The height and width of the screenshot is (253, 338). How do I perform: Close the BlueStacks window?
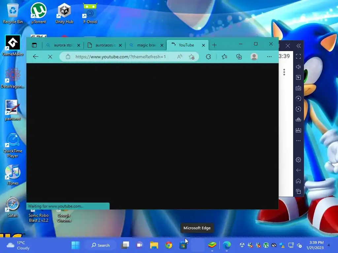point(288,46)
